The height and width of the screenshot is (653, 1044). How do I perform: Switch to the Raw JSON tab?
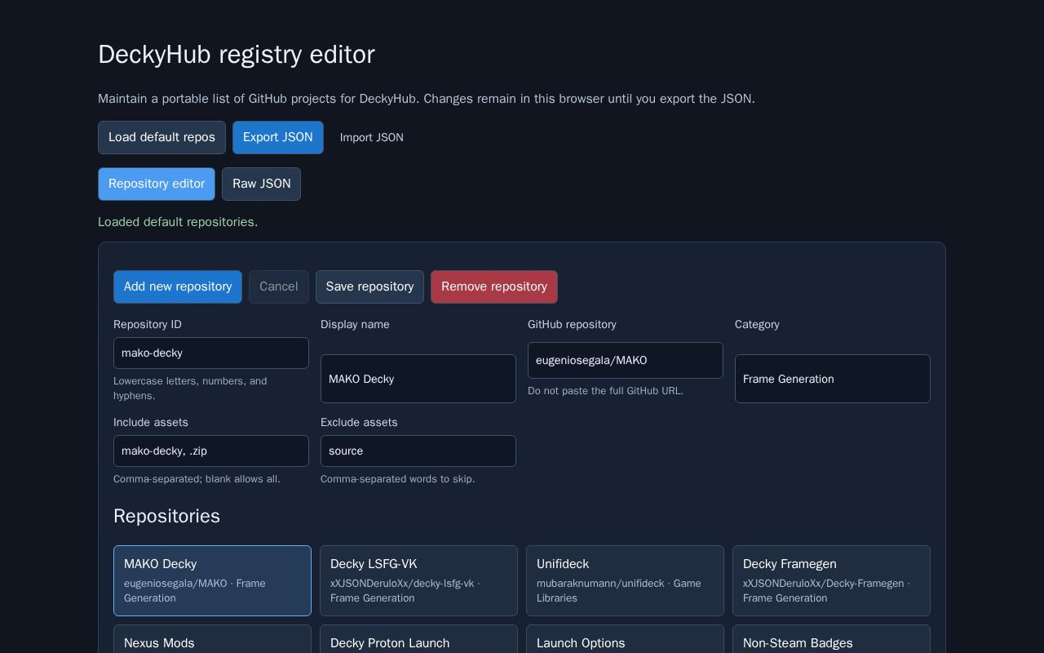tap(261, 184)
